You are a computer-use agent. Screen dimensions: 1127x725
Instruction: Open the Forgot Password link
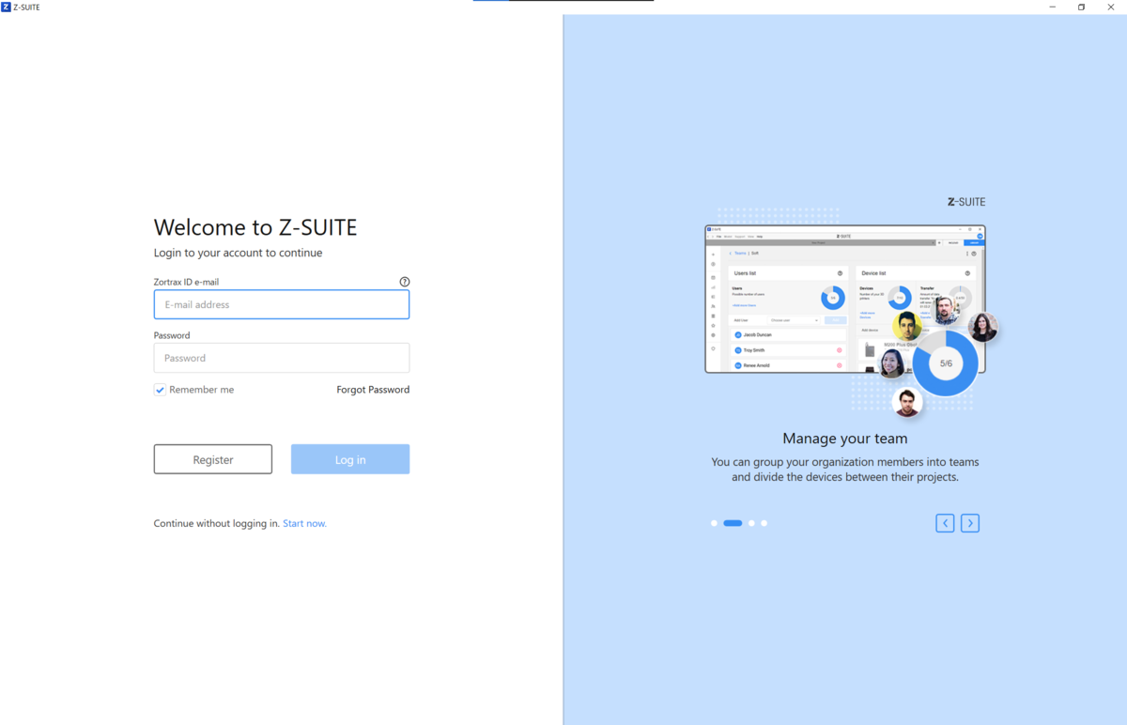[373, 390]
